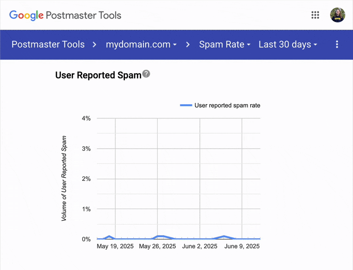Expand the Last 30 days range dropdown
This screenshot has height=270, width=353.
[x=288, y=45]
